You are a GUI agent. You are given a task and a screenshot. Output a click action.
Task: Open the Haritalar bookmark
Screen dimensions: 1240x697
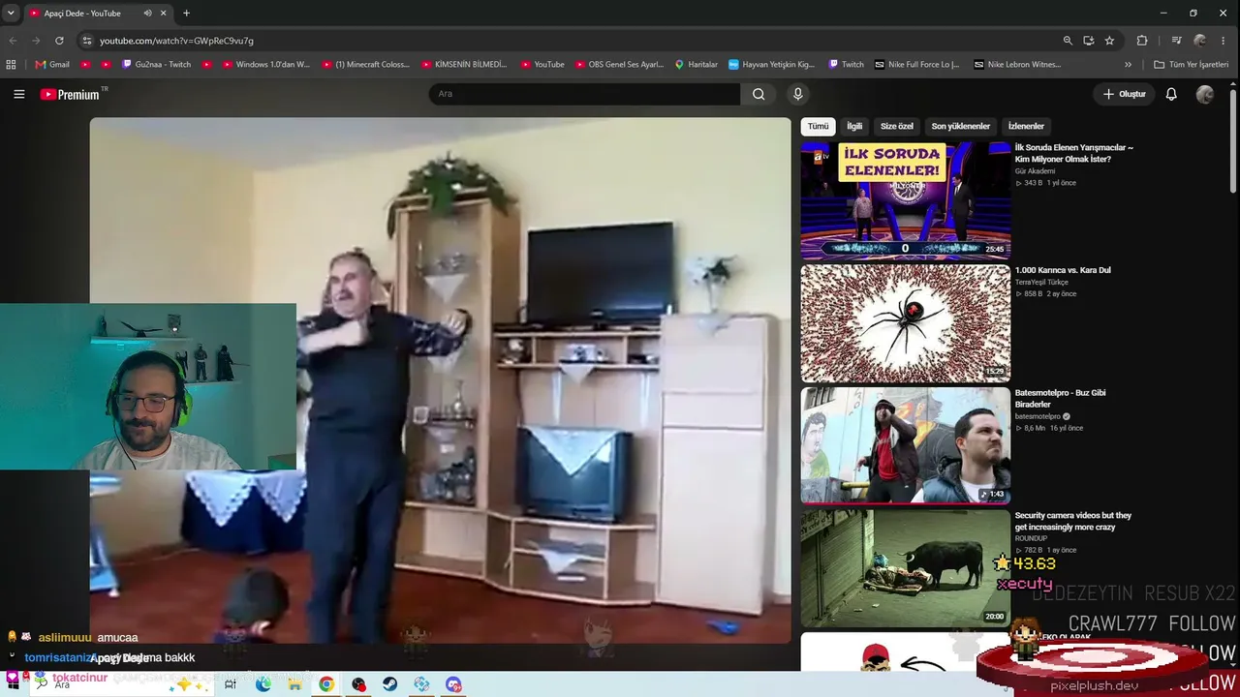(696, 65)
